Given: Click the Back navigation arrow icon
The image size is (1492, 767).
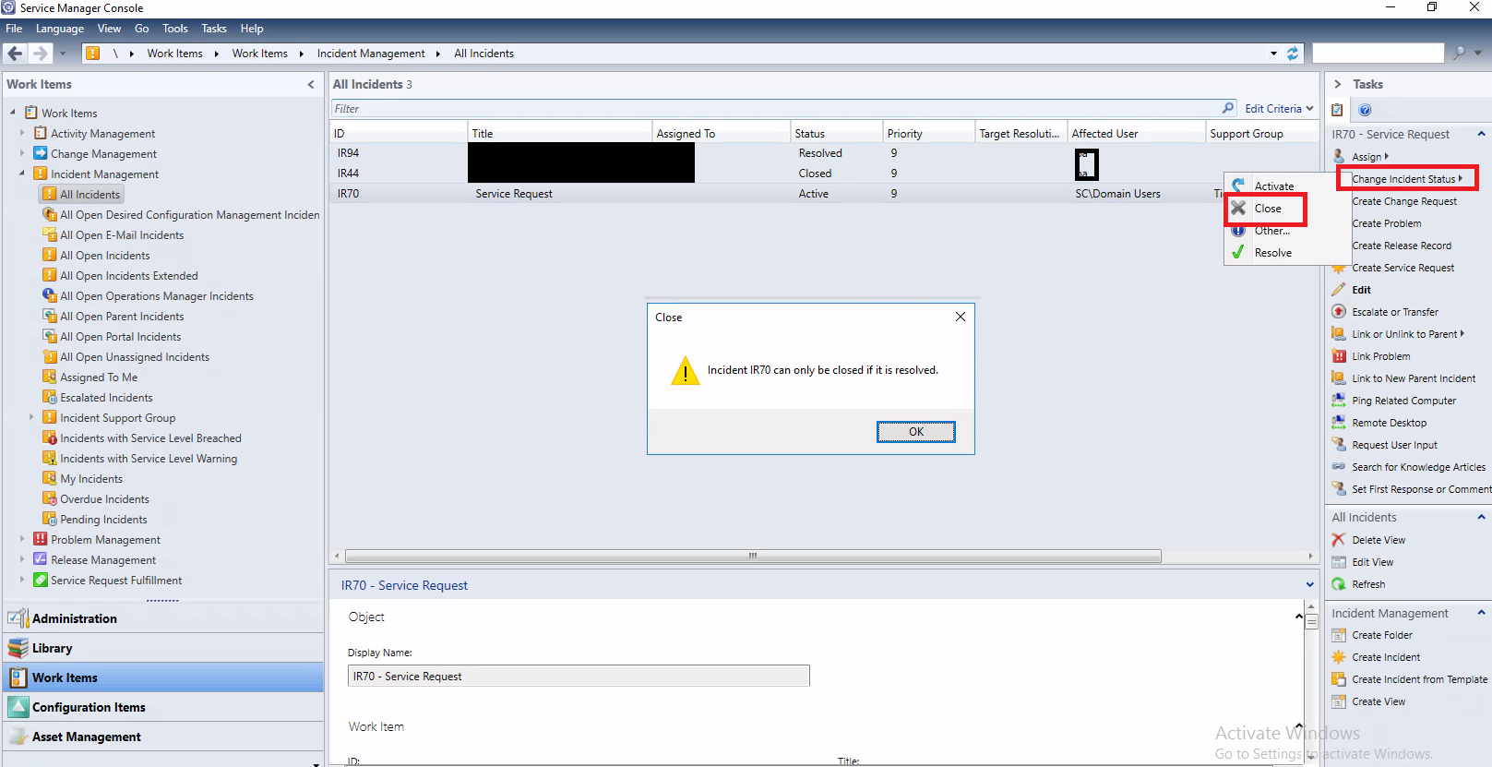Looking at the screenshot, I should click(x=15, y=54).
